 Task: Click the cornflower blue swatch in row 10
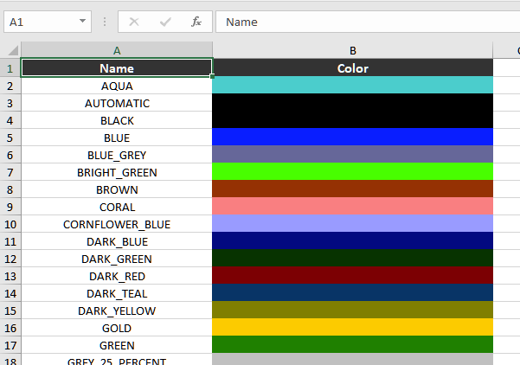pyautogui.click(x=352, y=223)
